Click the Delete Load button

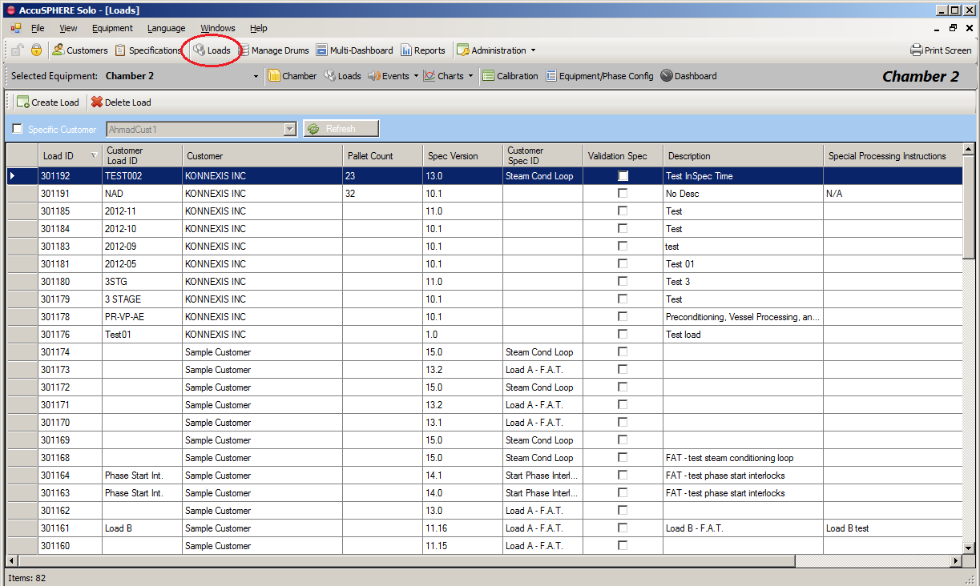(121, 102)
